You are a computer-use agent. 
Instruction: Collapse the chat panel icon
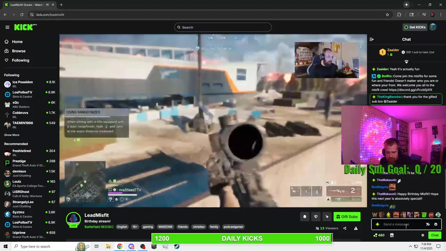[x=371, y=39]
